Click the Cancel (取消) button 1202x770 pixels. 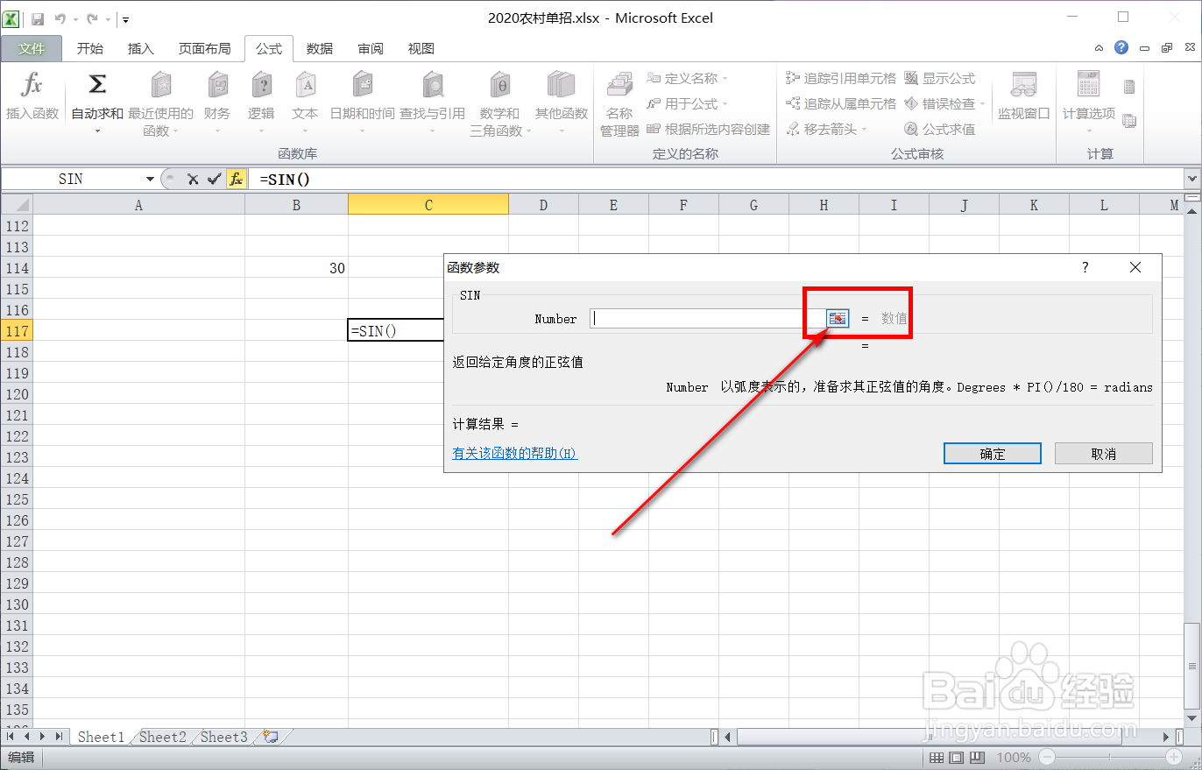(1104, 454)
